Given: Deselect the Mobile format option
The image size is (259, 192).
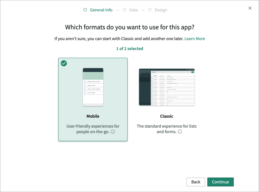Looking at the screenshot, I should [x=93, y=99].
